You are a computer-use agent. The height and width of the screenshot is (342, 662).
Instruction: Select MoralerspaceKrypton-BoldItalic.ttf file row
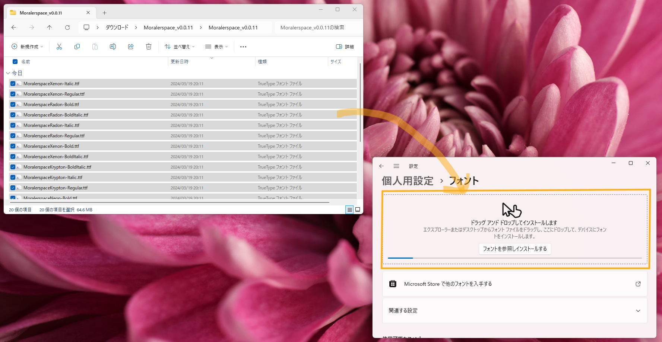pyautogui.click(x=183, y=167)
